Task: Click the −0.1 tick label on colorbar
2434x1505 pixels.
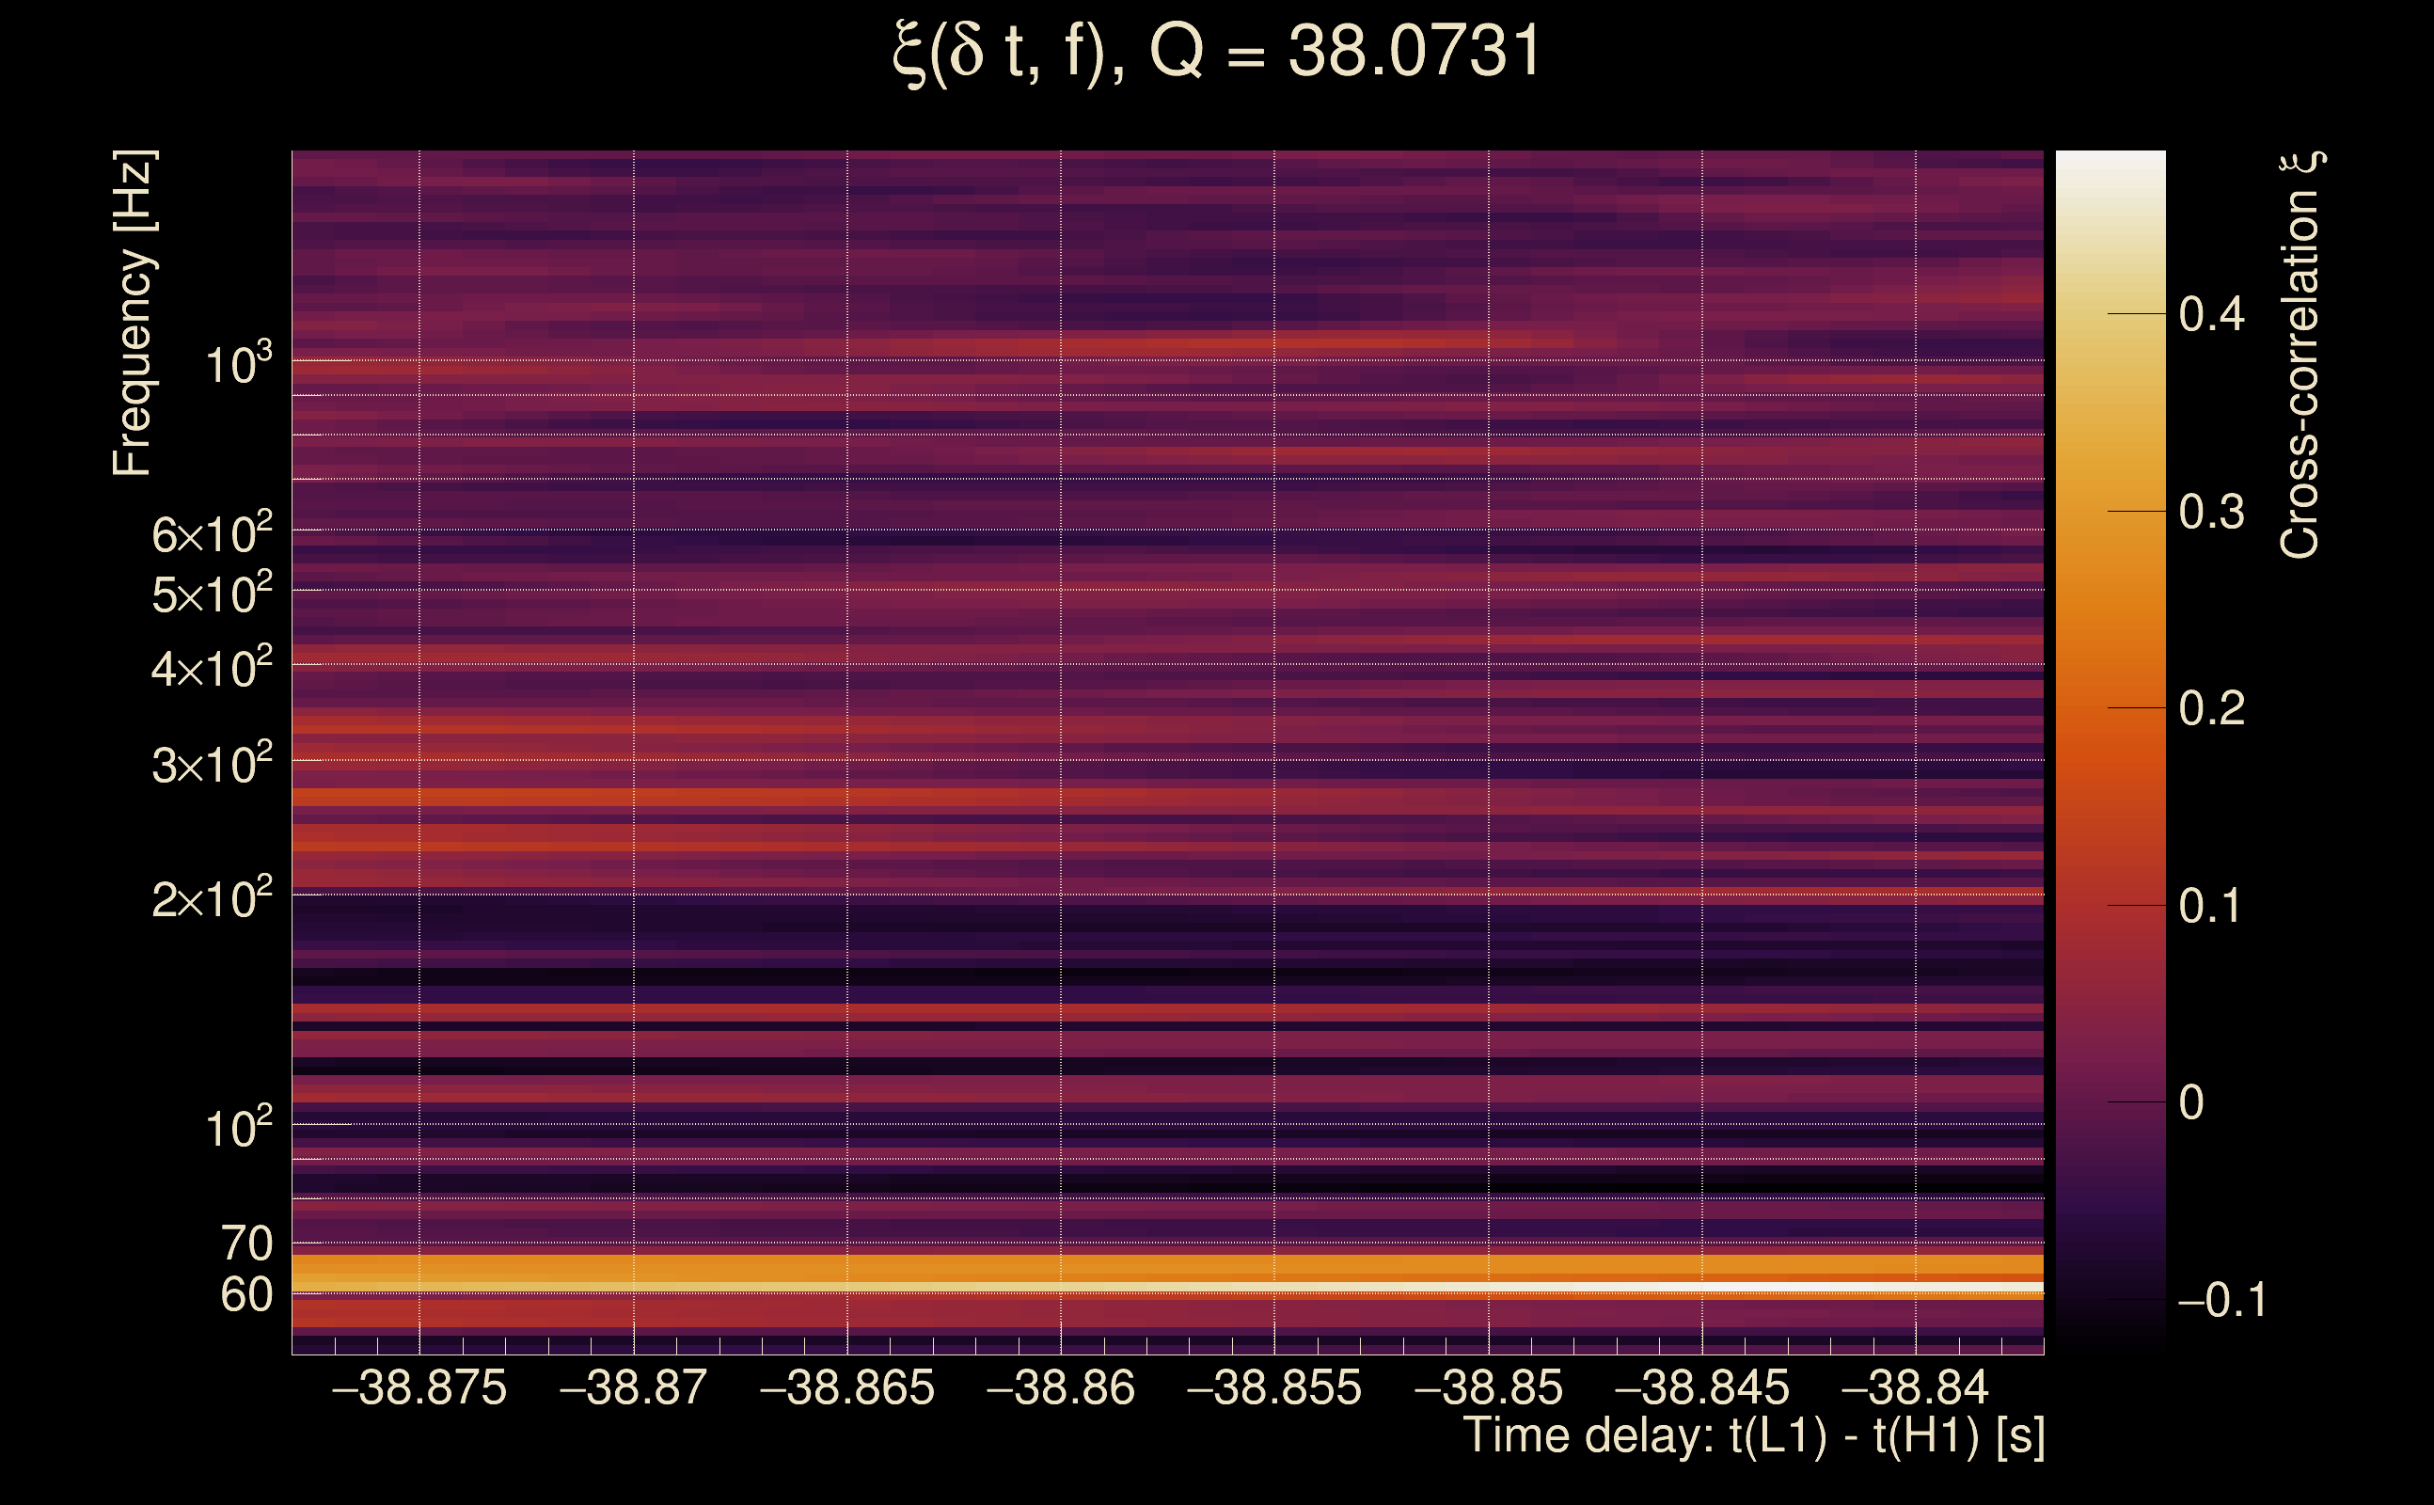Action: click(x=2221, y=1300)
